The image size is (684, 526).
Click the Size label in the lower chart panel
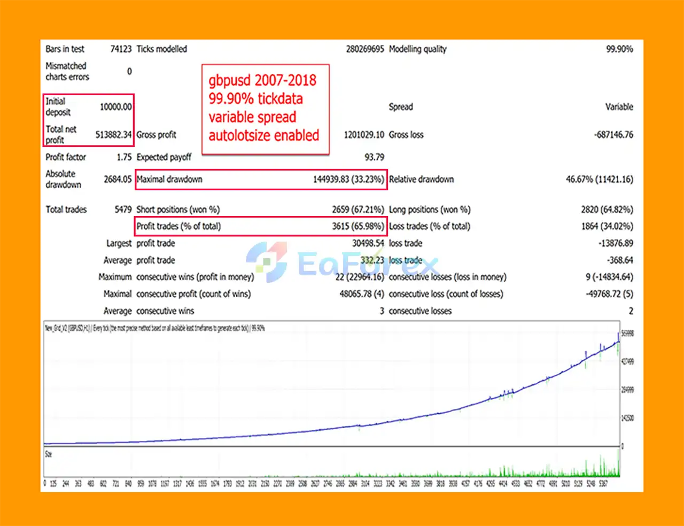click(48, 454)
